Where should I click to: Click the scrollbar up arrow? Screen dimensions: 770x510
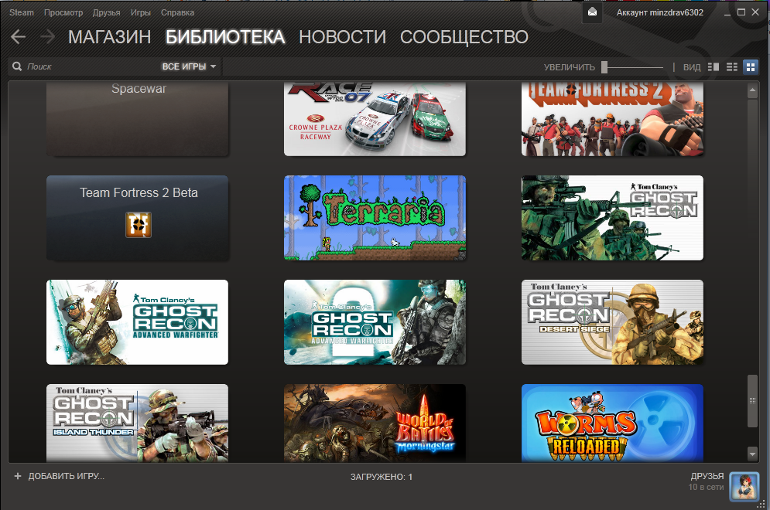coord(752,90)
